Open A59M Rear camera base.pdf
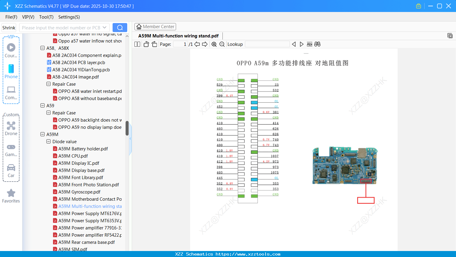This screenshot has width=456, height=257. tap(87, 242)
